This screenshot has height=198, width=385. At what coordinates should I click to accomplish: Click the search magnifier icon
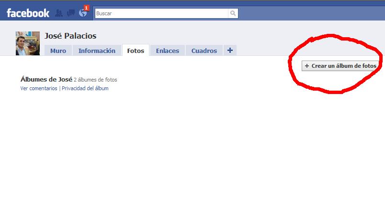[233, 13]
